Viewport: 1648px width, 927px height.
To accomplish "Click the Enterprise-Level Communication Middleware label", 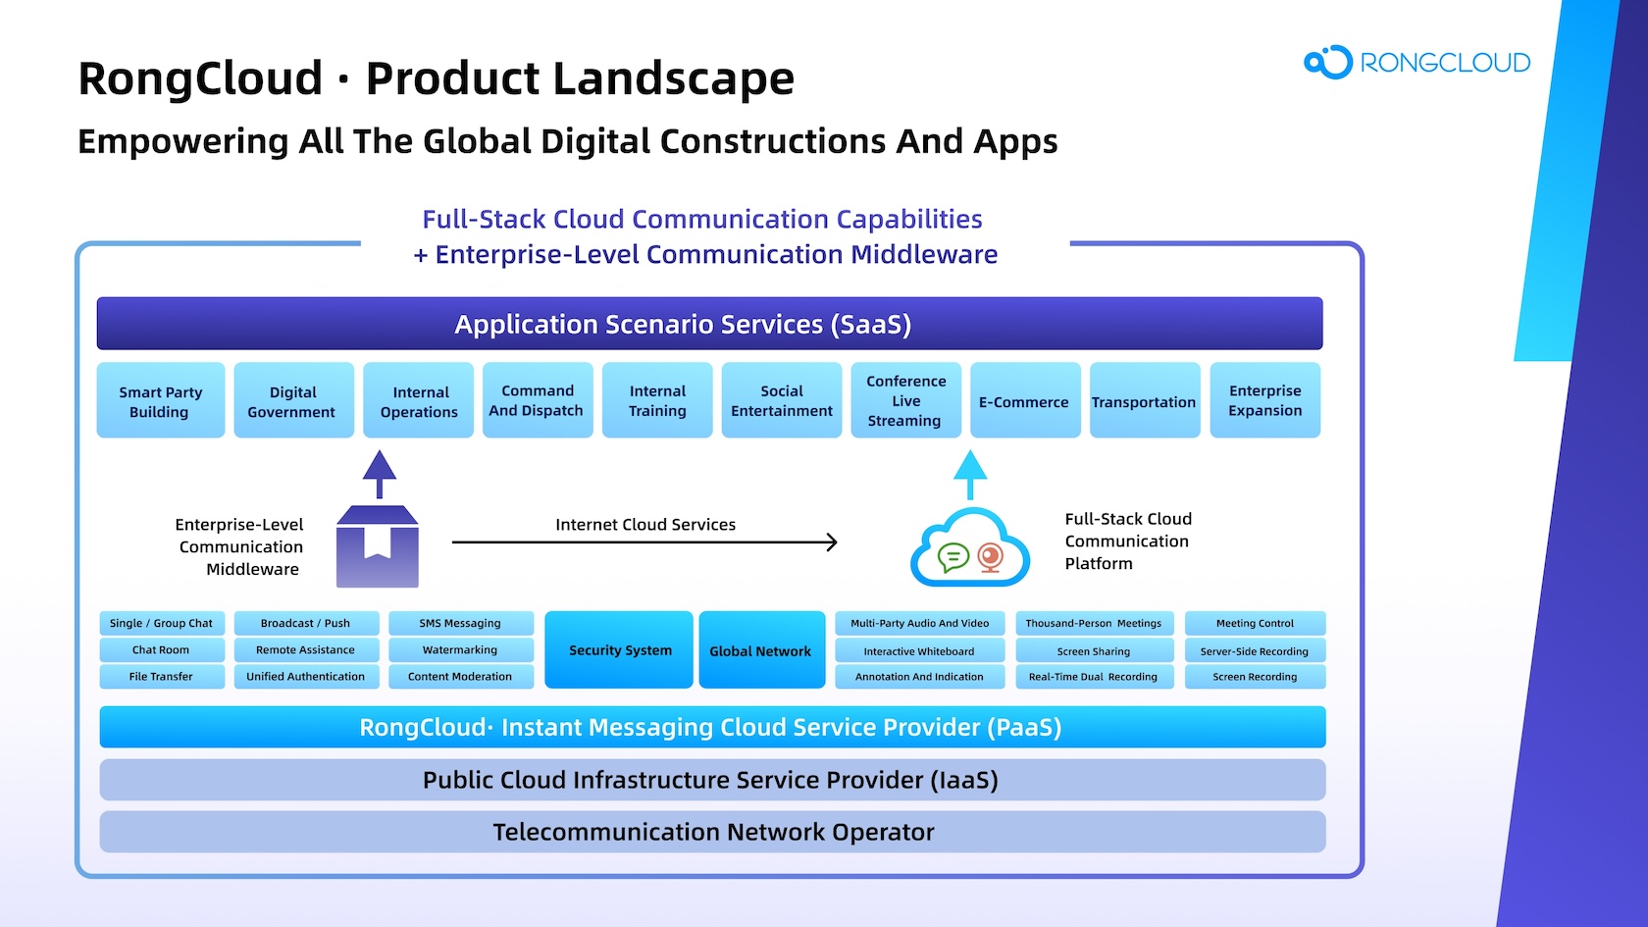I will pyautogui.click(x=240, y=546).
